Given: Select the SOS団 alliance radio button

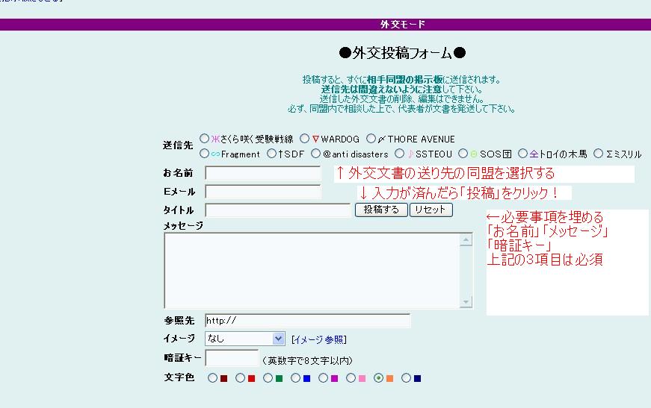Looking at the screenshot, I should click(x=463, y=154).
